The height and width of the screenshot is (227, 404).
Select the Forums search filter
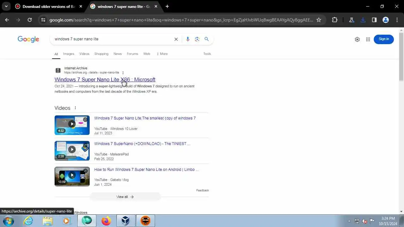click(133, 54)
